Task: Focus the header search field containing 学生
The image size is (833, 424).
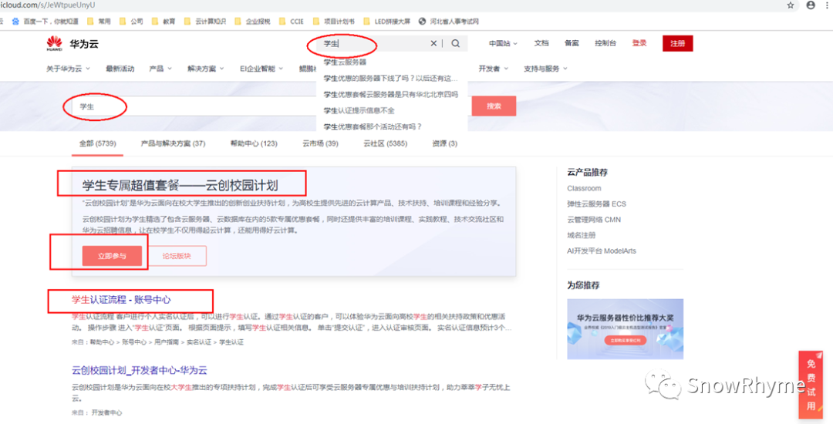Action: point(372,43)
